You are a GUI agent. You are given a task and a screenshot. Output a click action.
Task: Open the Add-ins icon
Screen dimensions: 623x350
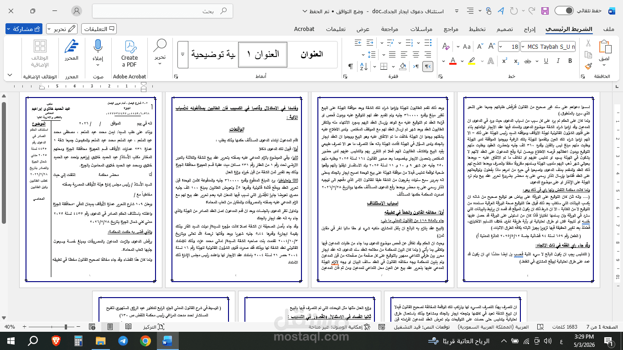[x=40, y=46]
